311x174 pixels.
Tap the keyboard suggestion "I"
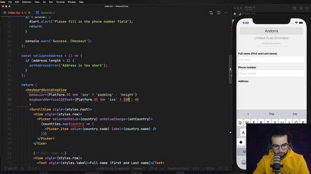click(x=248, y=114)
